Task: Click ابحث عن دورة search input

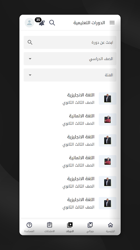Action: click(x=70, y=42)
